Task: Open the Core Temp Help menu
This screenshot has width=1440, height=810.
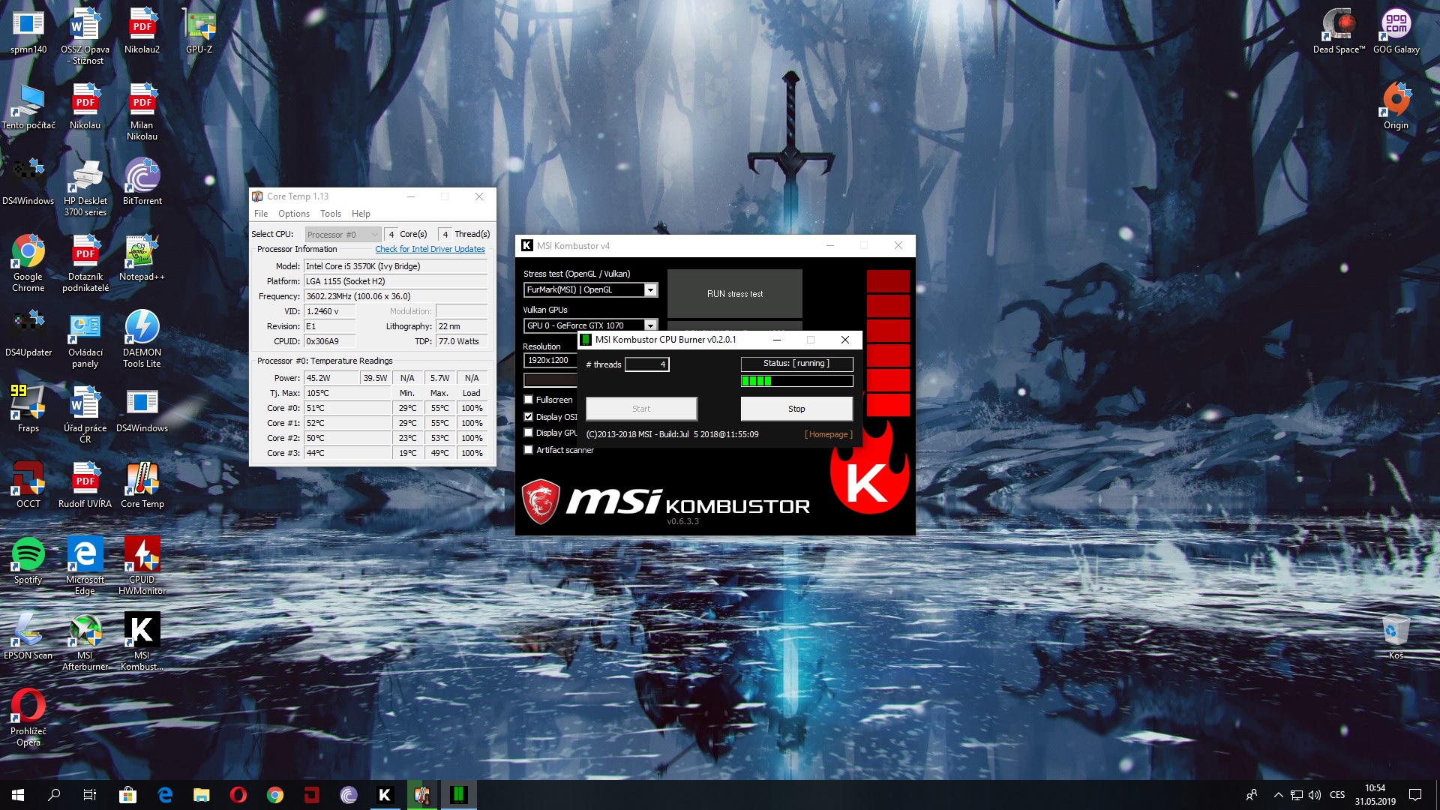Action: pos(361,214)
